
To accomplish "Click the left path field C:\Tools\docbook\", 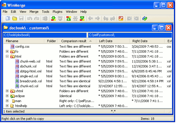I will [x=44, y=35].
